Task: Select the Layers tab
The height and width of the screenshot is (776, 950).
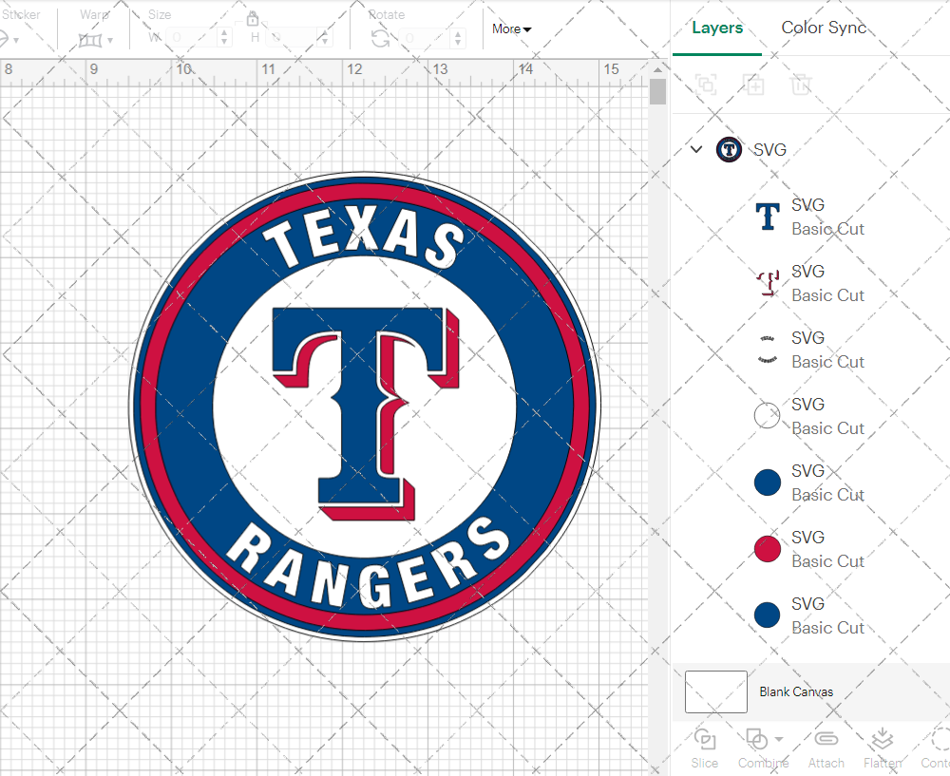Action: tap(717, 28)
